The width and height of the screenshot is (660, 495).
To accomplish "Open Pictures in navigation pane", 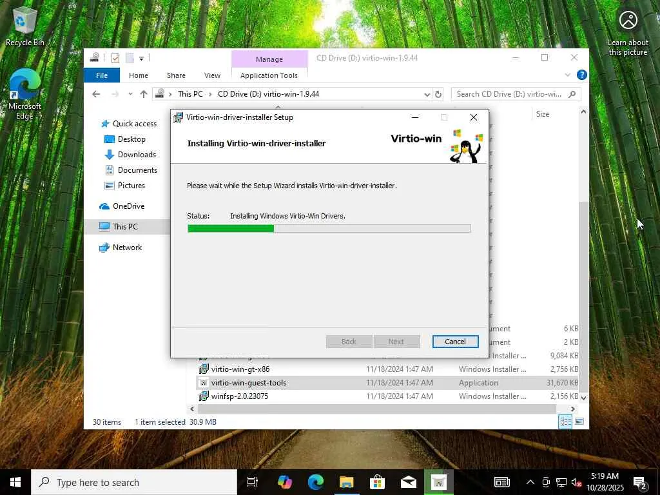I will (124, 186).
